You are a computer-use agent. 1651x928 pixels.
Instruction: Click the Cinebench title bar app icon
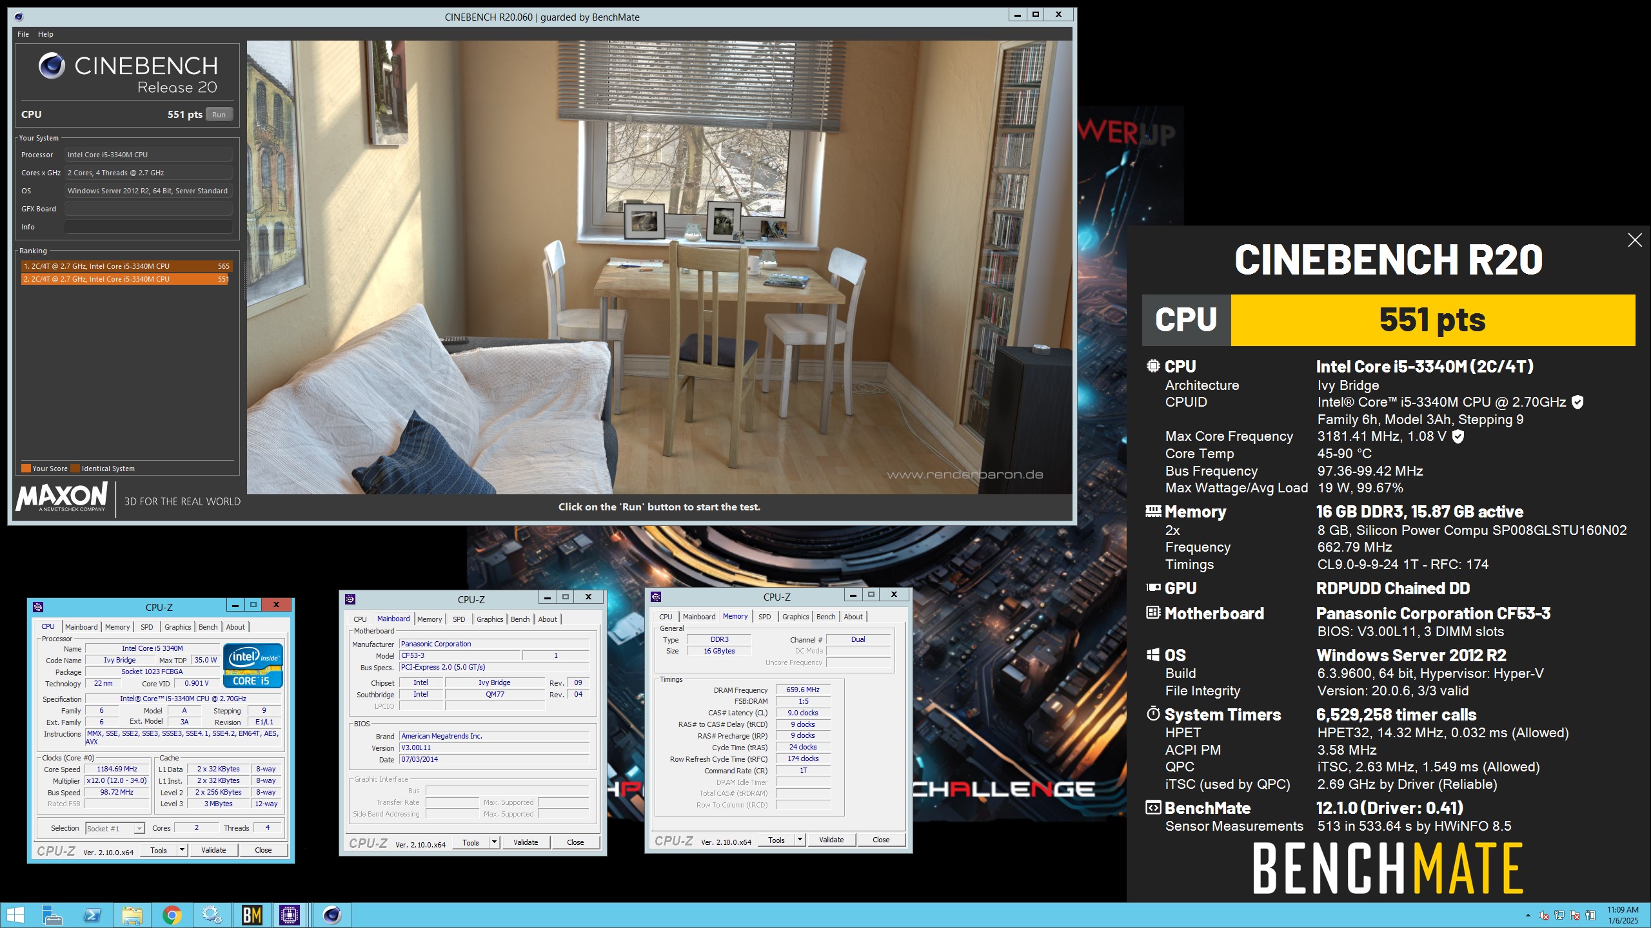pyautogui.click(x=18, y=17)
